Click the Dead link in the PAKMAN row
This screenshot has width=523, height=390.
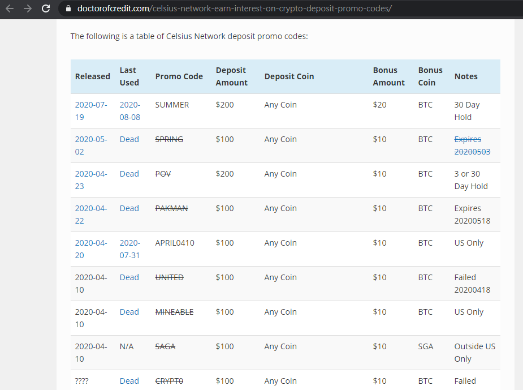[129, 208]
